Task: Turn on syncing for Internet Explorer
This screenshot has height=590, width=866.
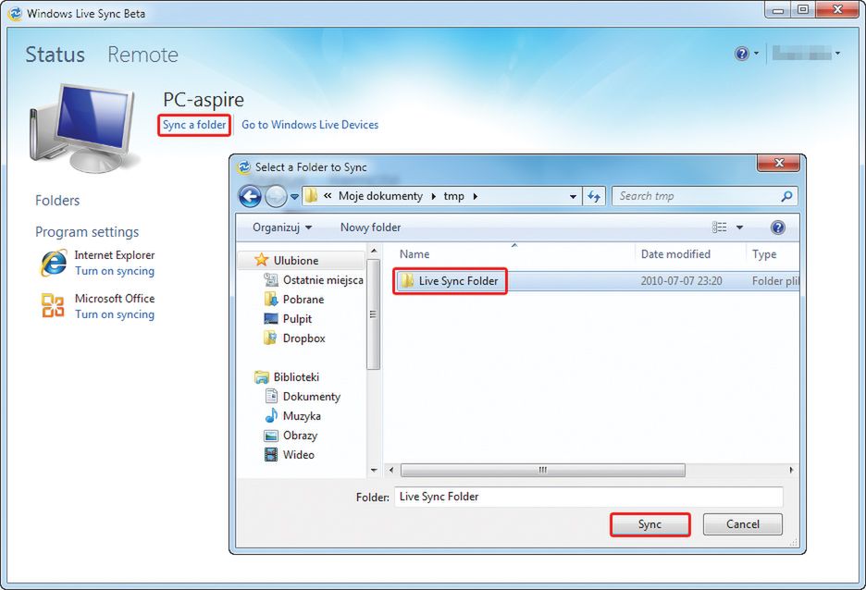Action: click(115, 271)
